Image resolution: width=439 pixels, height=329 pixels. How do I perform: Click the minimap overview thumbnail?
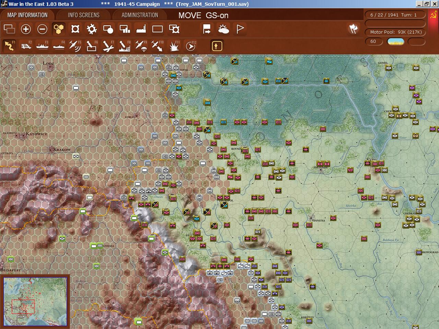pos(35,302)
